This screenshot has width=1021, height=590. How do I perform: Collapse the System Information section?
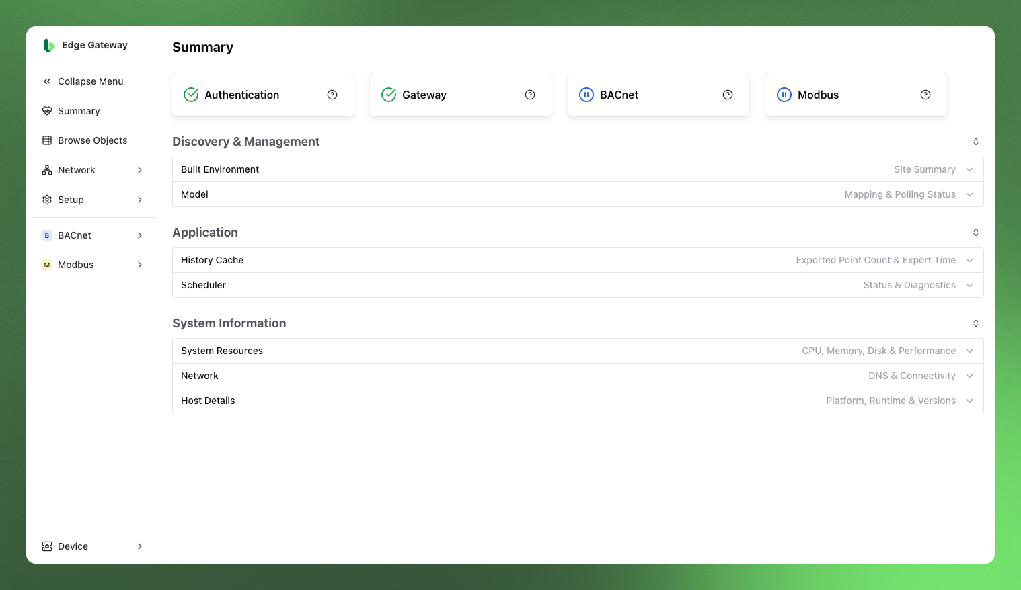tap(976, 323)
